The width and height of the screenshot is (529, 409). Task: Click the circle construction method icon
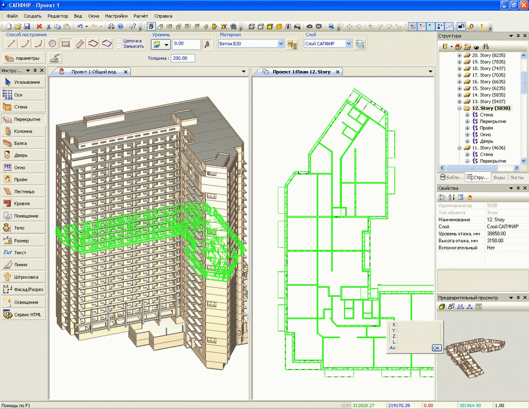[53, 44]
